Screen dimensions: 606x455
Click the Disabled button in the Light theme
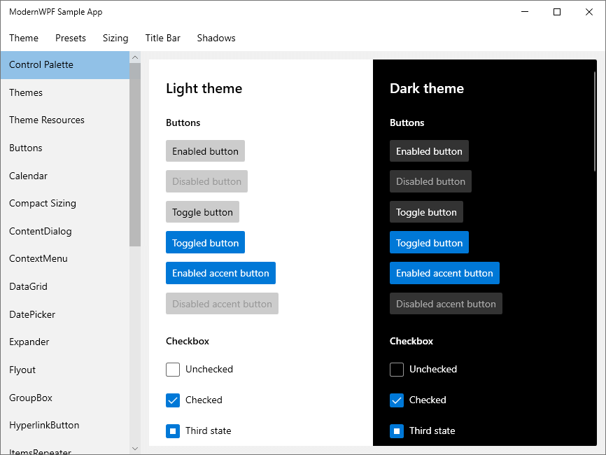(x=206, y=181)
